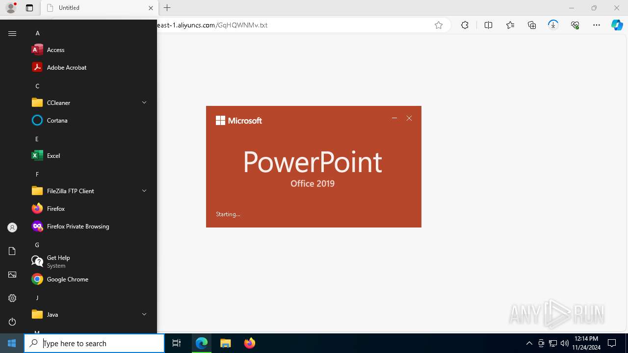Open the Edge profile icon
This screenshot has height=353, width=628.
pyautogui.click(x=11, y=8)
